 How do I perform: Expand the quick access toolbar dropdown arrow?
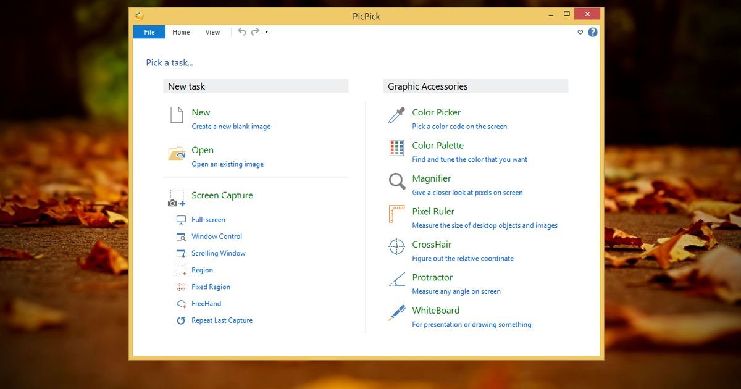click(x=266, y=32)
